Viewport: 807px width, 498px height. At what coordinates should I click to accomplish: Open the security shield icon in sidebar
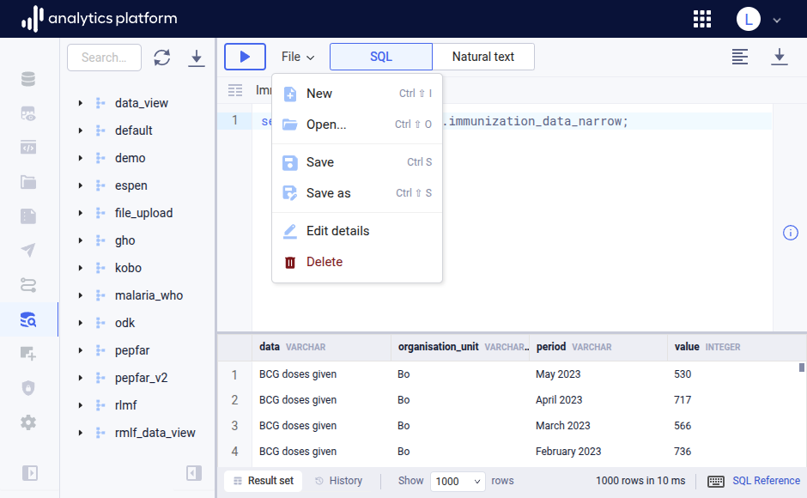(28, 388)
